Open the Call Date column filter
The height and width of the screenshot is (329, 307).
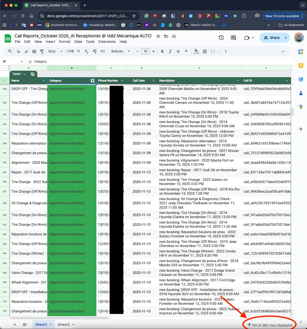point(153,81)
